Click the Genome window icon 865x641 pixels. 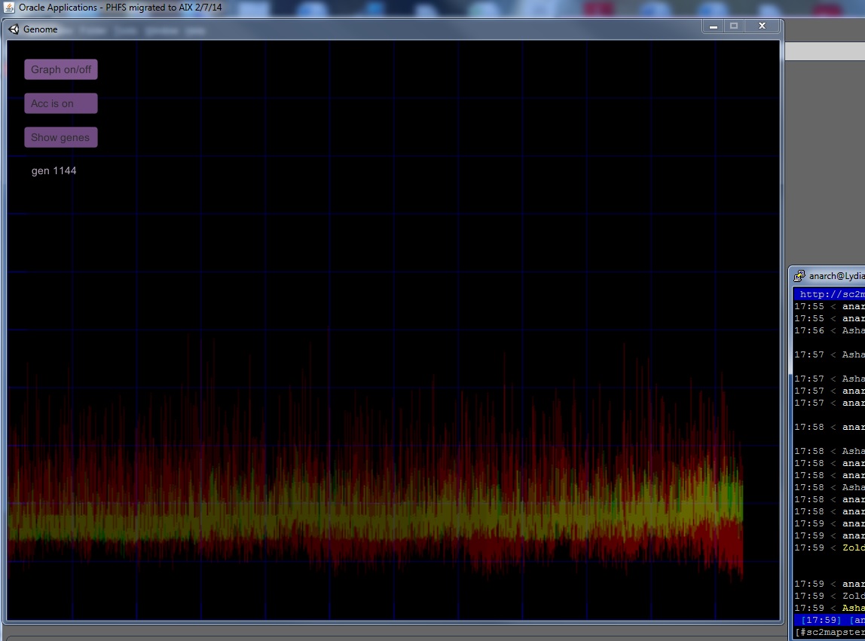(x=14, y=29)
